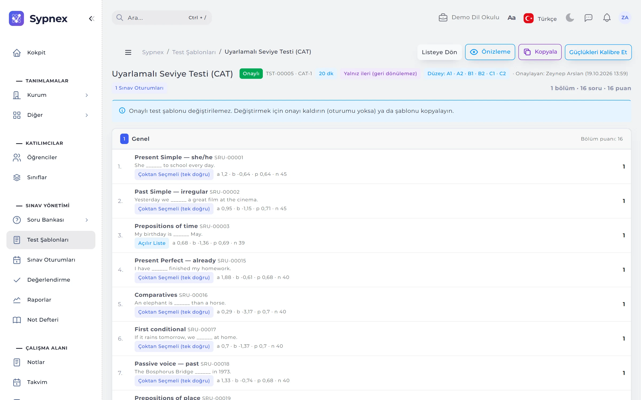Open the Takvim calendar icon
Screen dimensions: 641x400
[17, 382]
